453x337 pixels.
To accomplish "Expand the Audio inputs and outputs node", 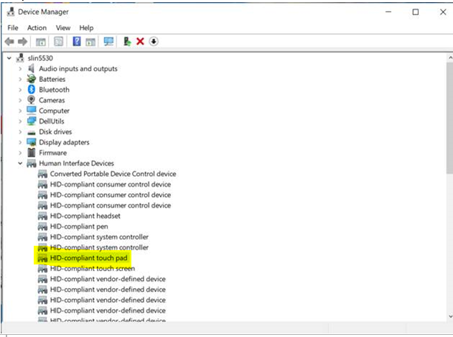I will pos(20,69).
